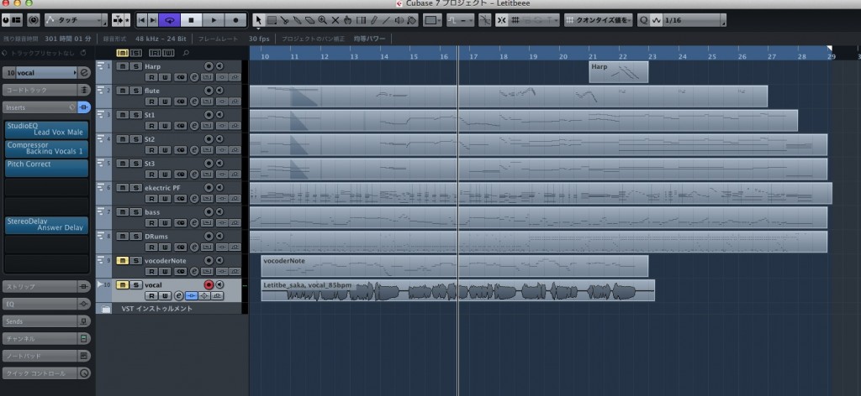Open the EQ inspector tab
This screenshot has height=396, width=861.
tap(39, 304)
